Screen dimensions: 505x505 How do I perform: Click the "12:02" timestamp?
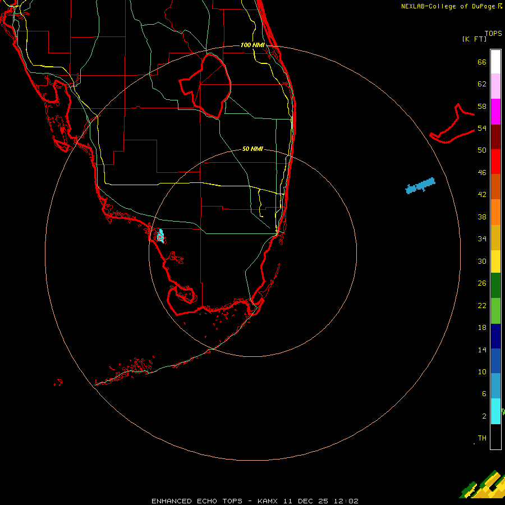(x=346, y=501)
